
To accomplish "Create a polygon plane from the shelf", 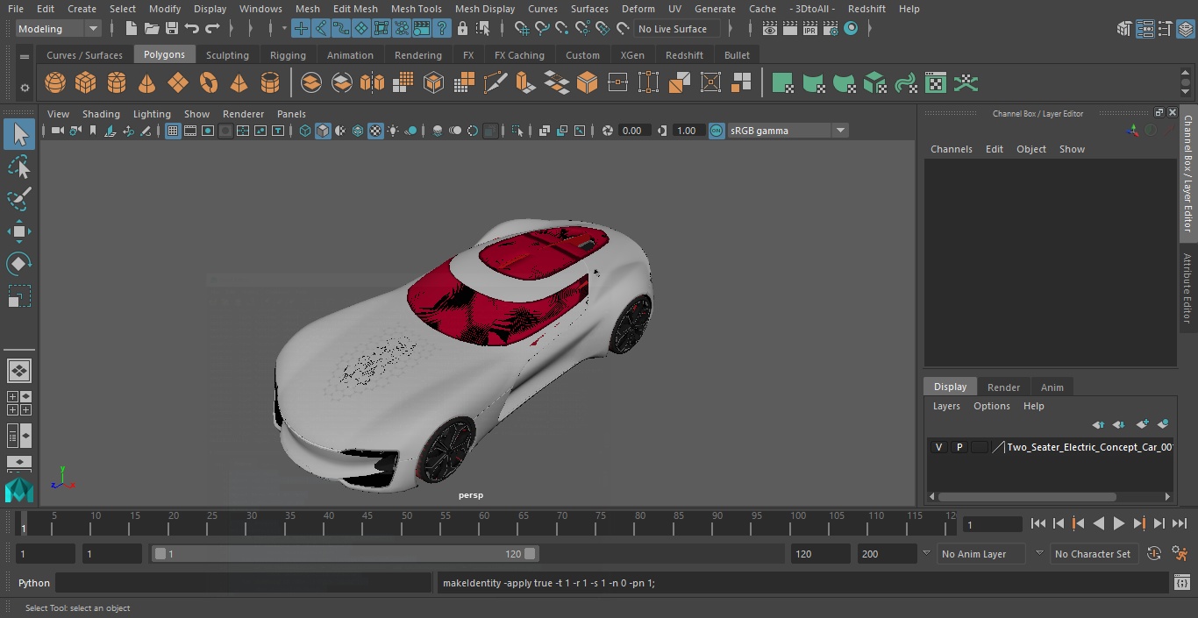I will pyautogui.click(x=178, y=83).
